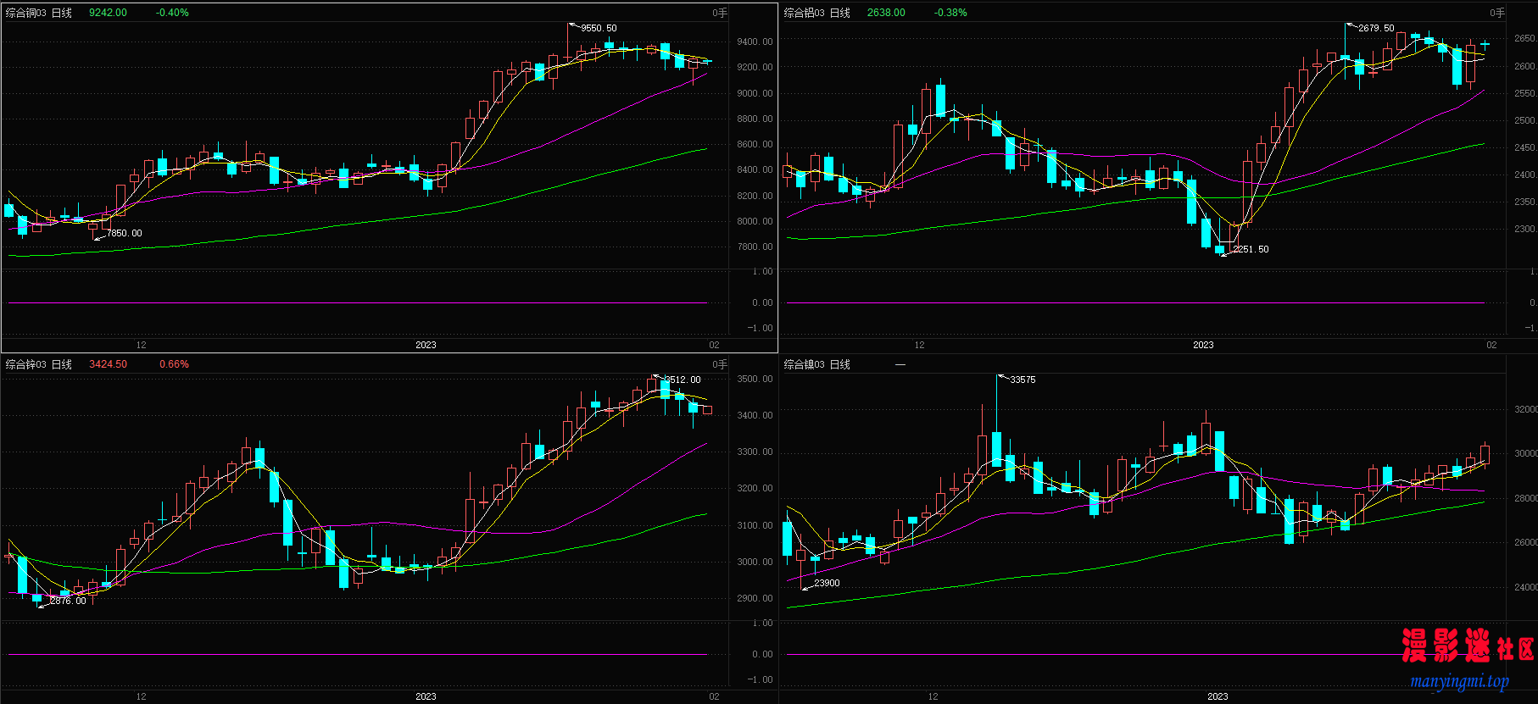Click the 23900 low marker on nickel chart
The width and height of the screenshot is (1538, 704).
click(x=827, y=583)
